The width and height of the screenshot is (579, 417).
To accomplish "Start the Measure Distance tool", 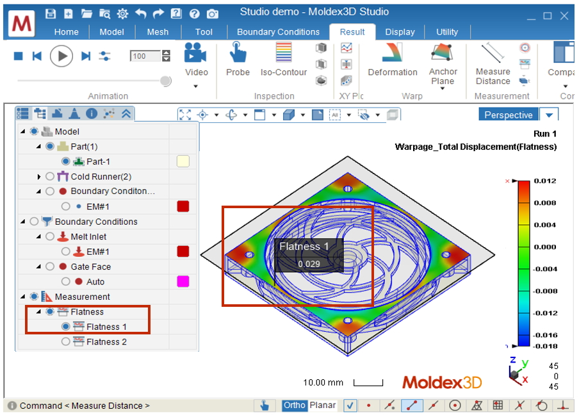I will pyautogui.click(x=493, y=63).
